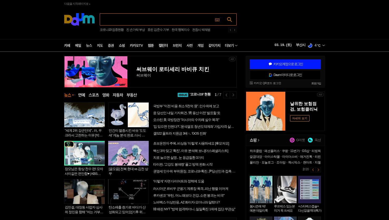Open the 카페 menu item
This screenshot has width=389, height=220.
(67, 45)
